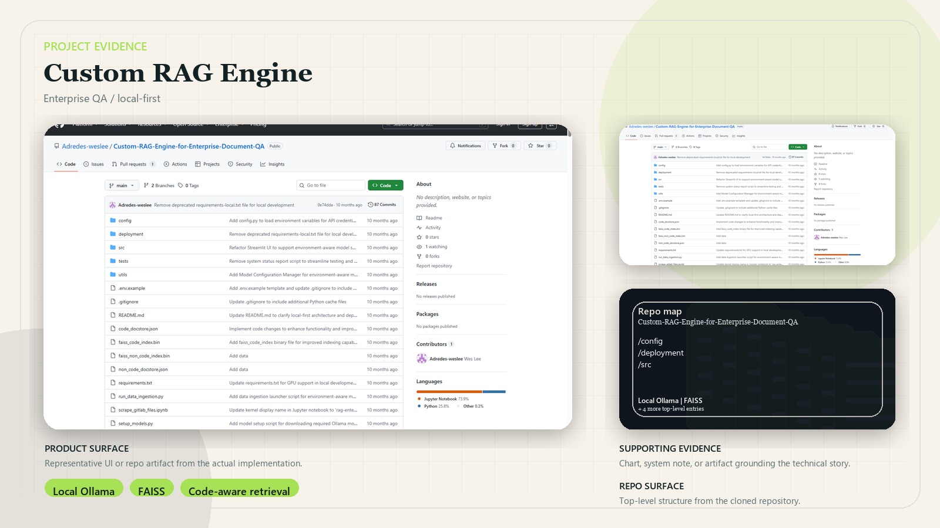This screenshot has height=528, width=940.
Task: Click the README.md file icon
Action: tap(113, 315)
